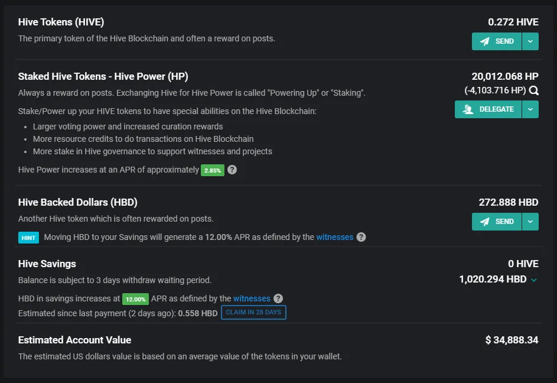Click the 12.00% savings APR badge
Viewport: 557px width, 383px height.
135,299
